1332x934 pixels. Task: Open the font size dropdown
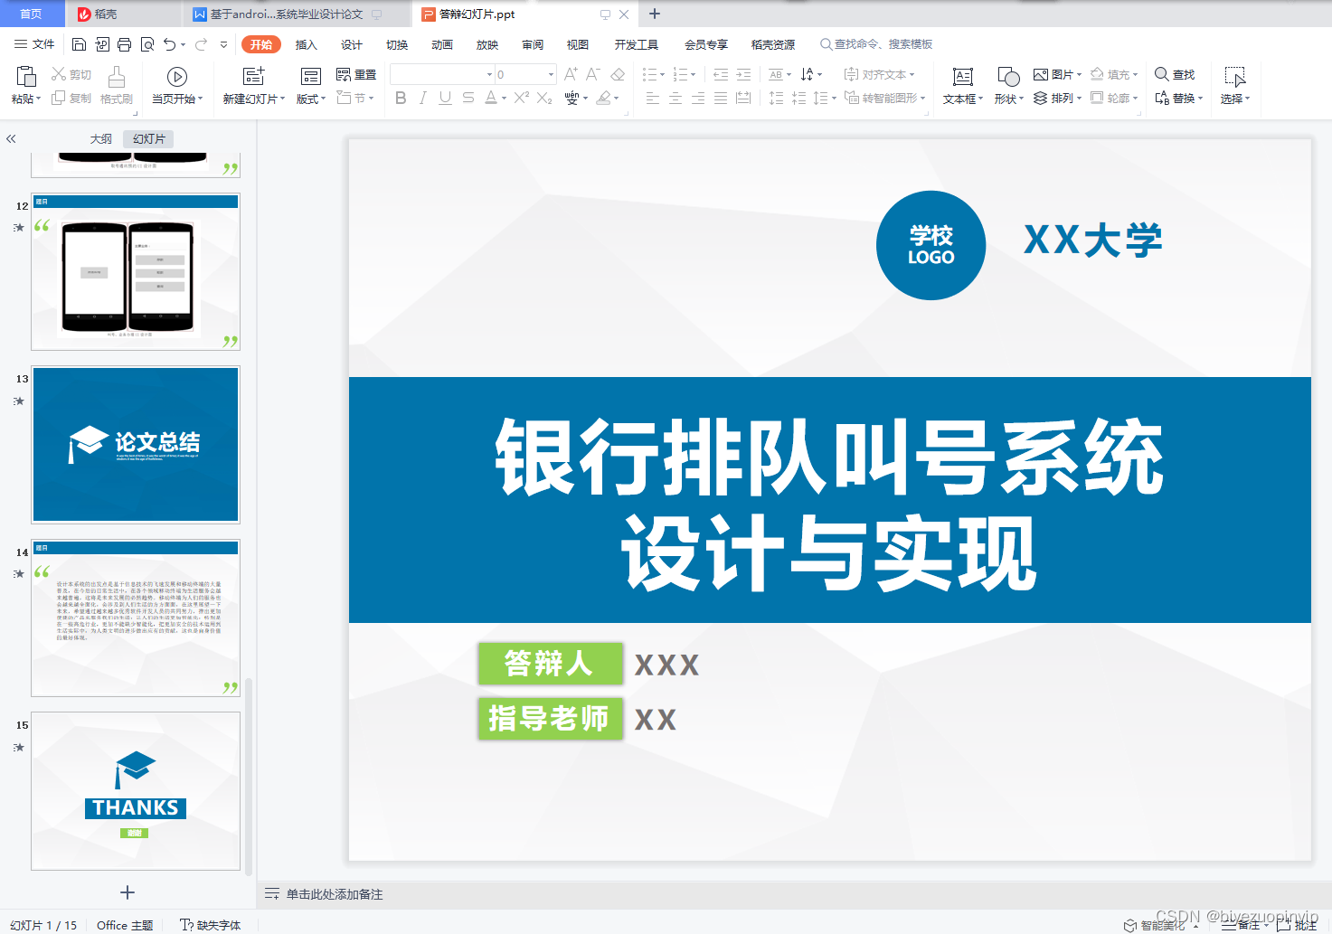click(x=551, y=74)
